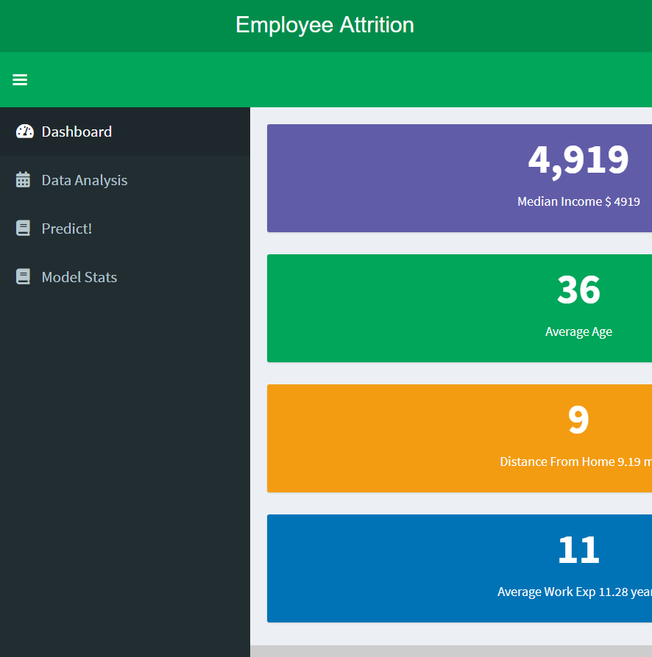Click the 4,919 income value
The height and width of the screenshot is (657, 652).
pyautogui.click(x=578, y=159)
